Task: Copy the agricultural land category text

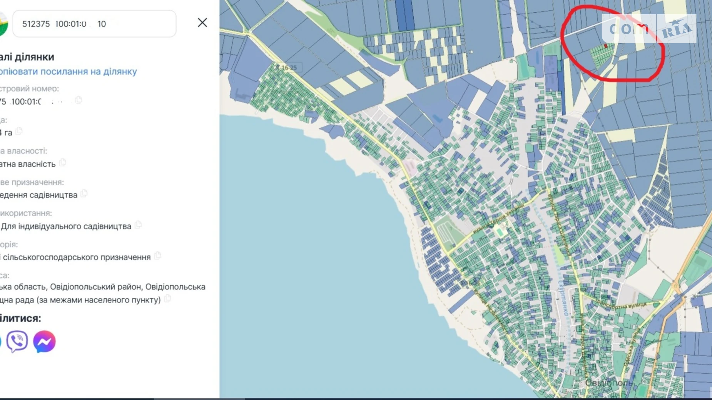Action: click(x=157, y=256)
